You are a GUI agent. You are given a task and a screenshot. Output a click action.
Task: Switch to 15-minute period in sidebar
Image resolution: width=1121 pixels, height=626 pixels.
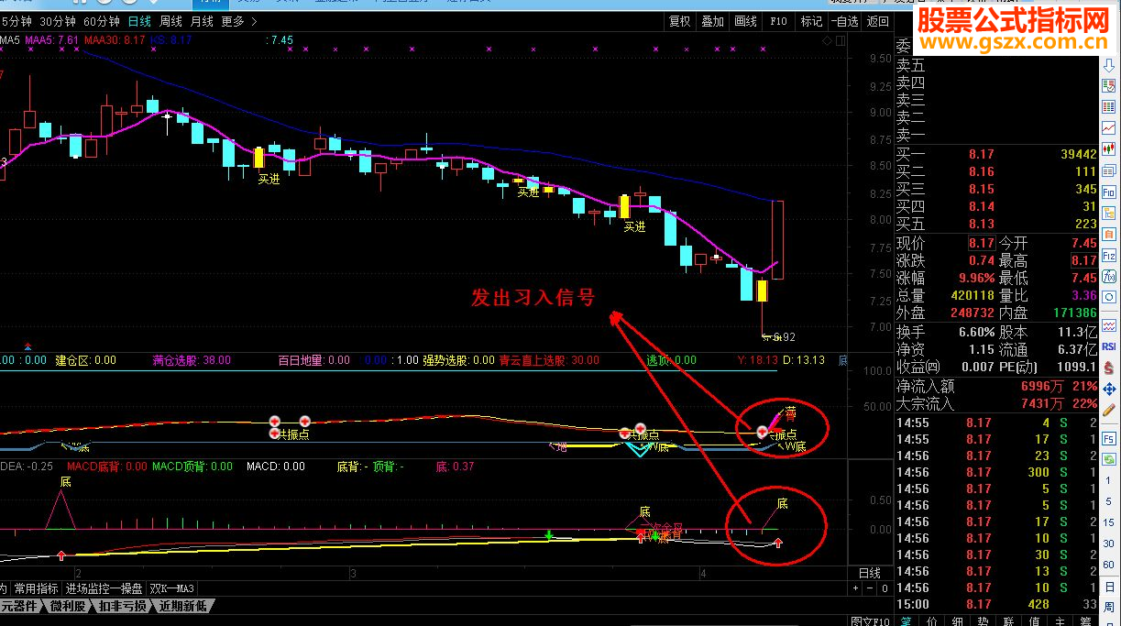click(x=1108, y=523)
